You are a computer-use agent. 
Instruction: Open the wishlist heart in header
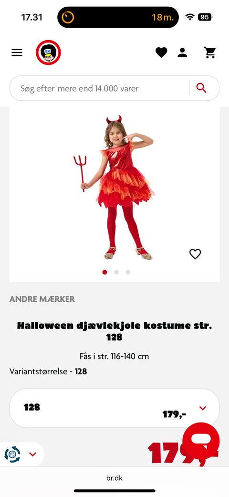coord(161,53)
